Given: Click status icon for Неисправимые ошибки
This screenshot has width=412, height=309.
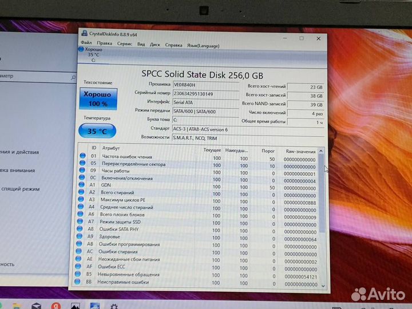Looking at the screenshot, I should [77, 282].
